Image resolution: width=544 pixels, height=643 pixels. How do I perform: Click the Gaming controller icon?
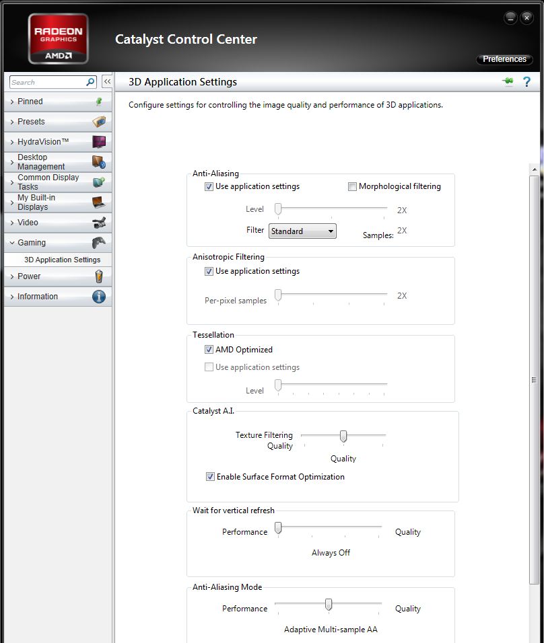(x=99, y=243)
